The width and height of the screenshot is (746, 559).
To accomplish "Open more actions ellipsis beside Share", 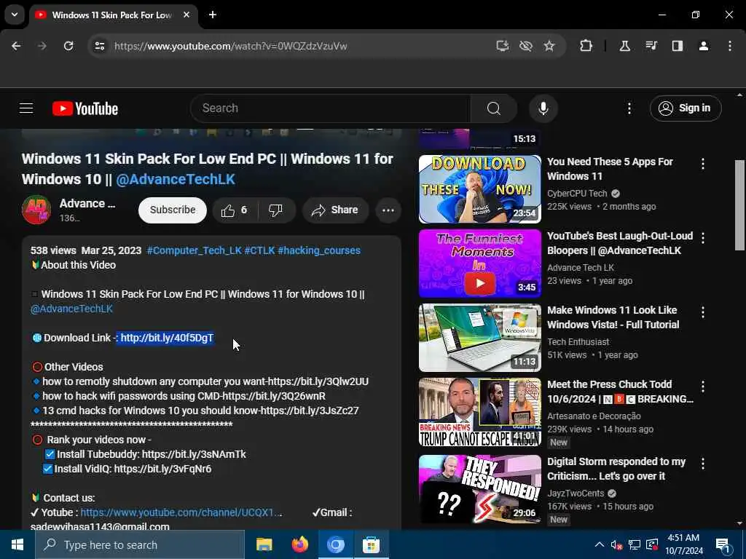I will (388, 210).
